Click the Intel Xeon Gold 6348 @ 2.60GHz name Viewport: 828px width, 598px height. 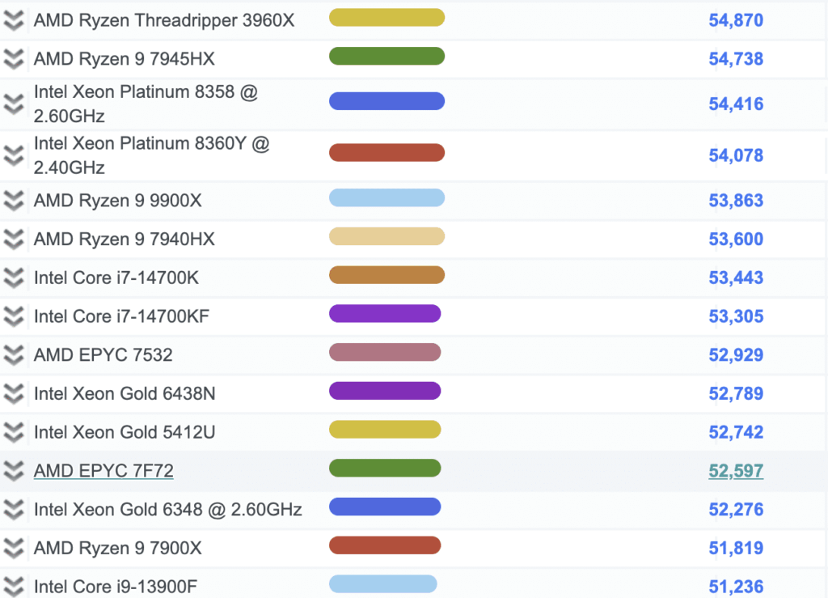(x=168, y=509)
